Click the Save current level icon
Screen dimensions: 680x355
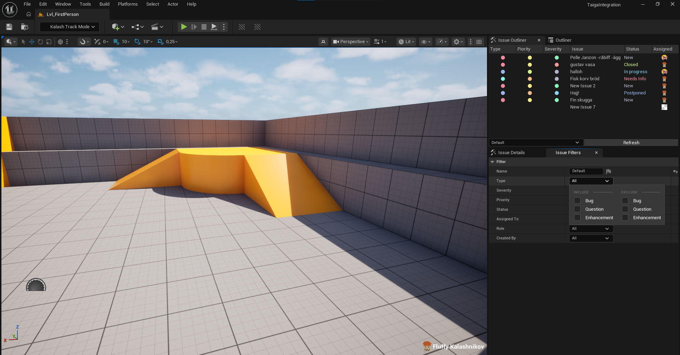[9, 27]
